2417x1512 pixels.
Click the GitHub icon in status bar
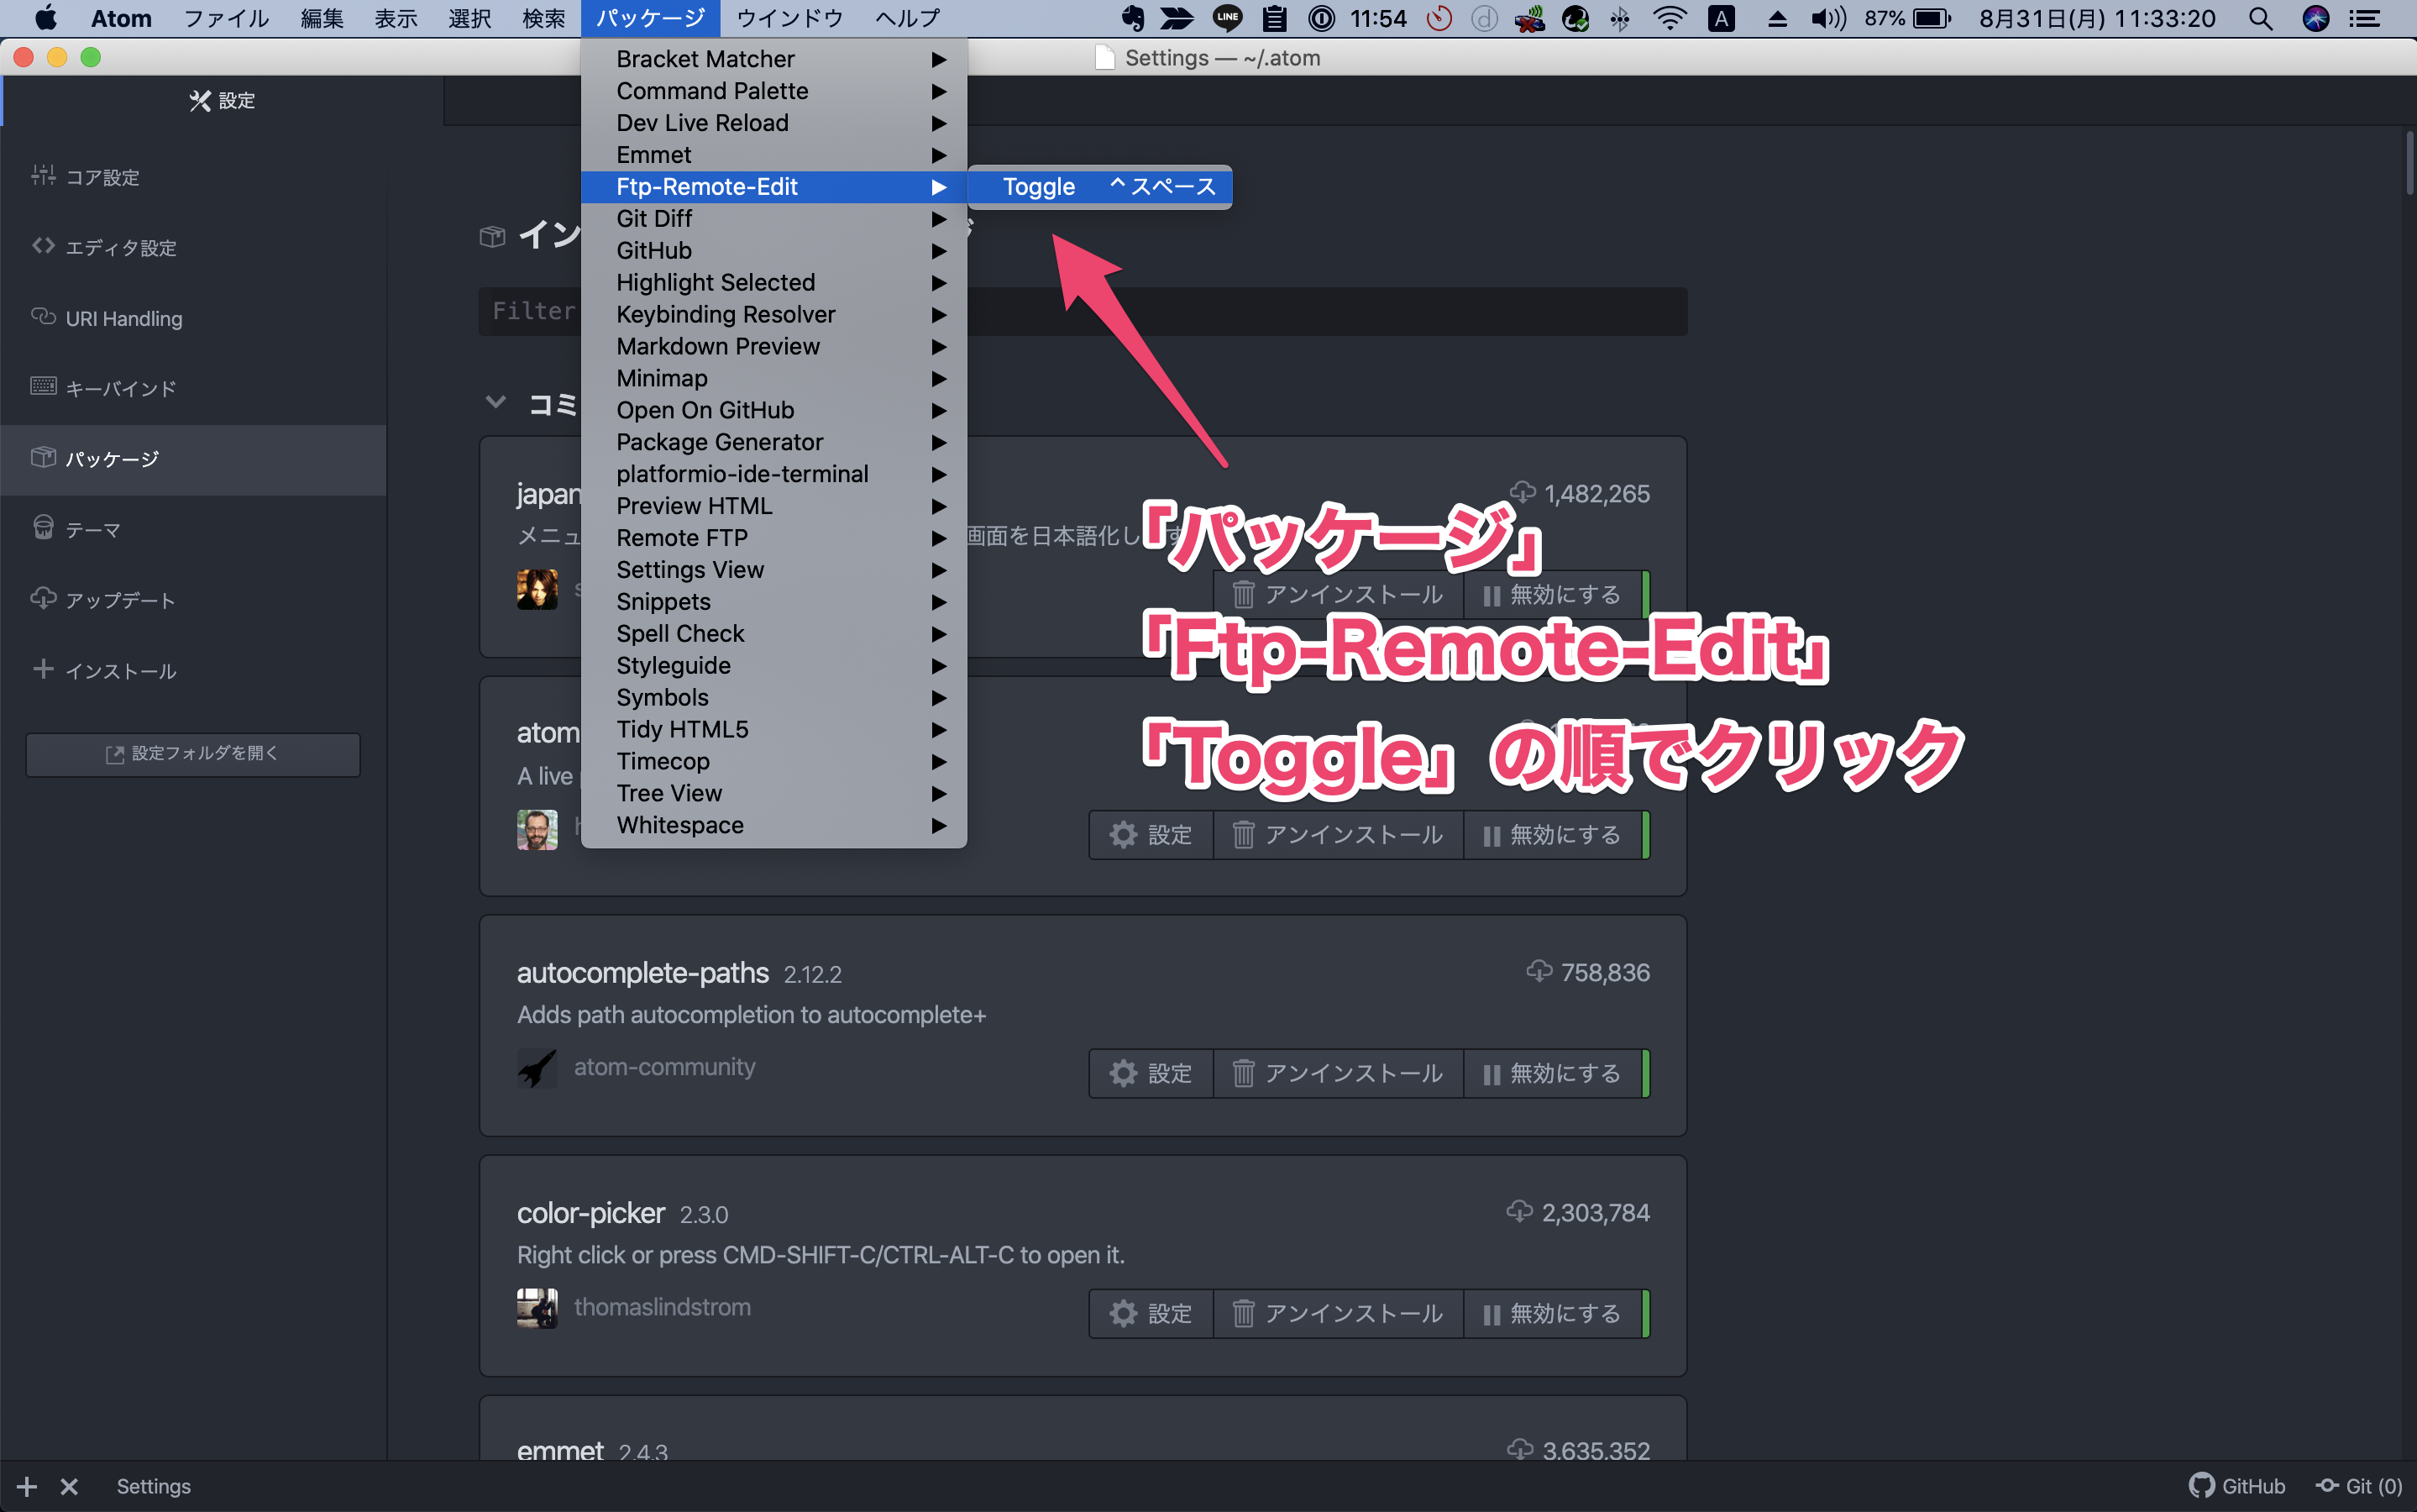[2201, 1485]
